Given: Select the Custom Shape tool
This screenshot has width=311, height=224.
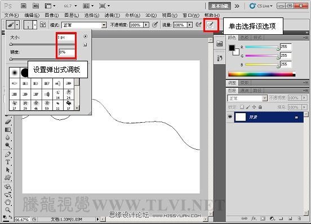Looking at the screenshot, I should (8, 178).
